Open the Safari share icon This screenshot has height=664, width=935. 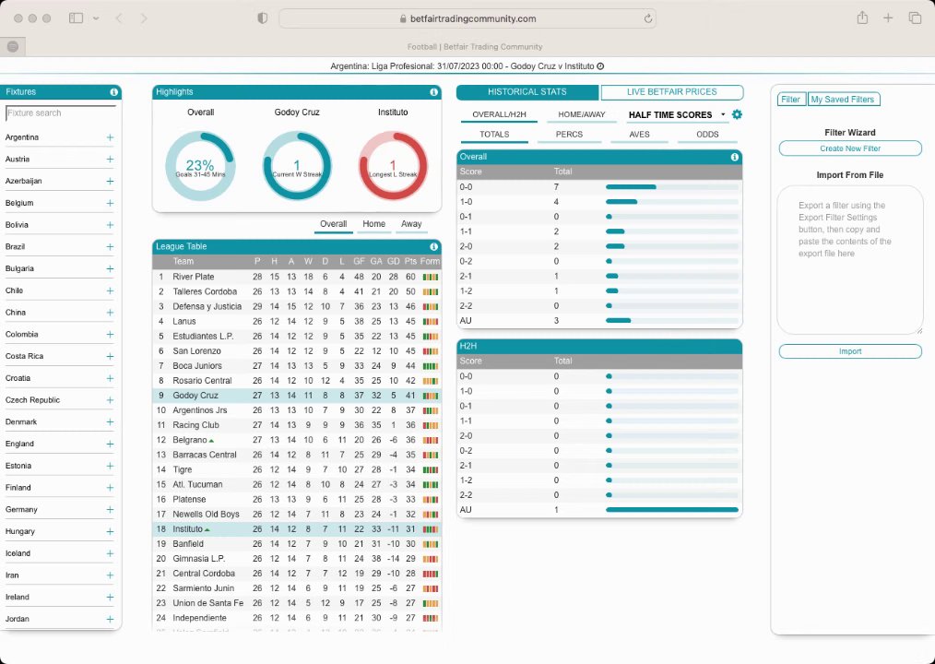coord(862,18)
